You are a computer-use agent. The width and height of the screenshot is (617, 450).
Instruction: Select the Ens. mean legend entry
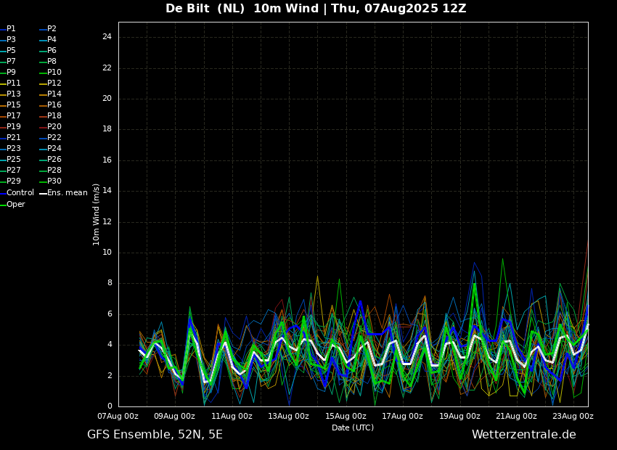tap(64, 193)
